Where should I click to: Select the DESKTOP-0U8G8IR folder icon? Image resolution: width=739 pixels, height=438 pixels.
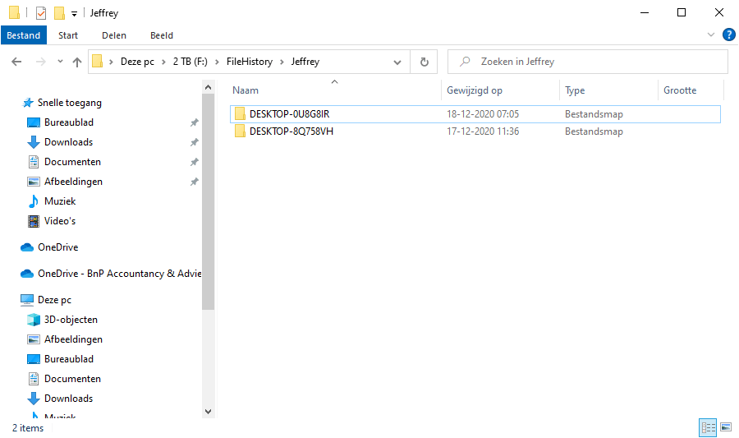click(x=240, y=113)
